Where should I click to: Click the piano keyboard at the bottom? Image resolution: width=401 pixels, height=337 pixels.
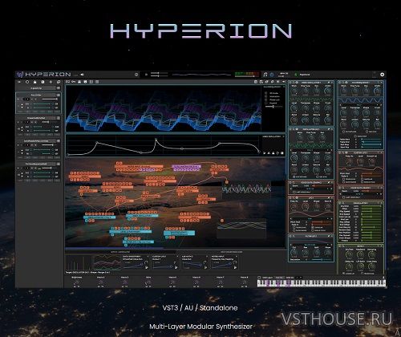(x=322, y=283)
